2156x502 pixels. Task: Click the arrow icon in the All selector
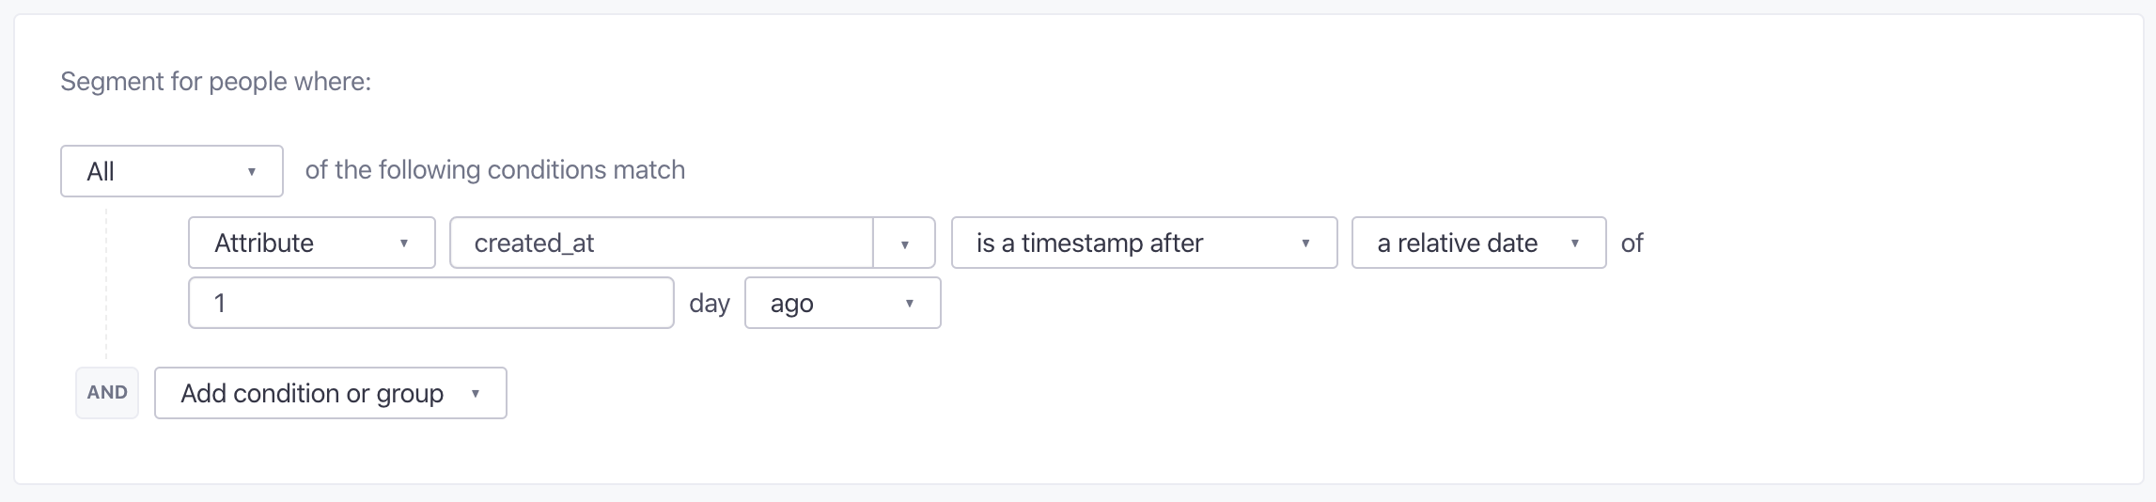pyautogui.click(x=252, y=172)
